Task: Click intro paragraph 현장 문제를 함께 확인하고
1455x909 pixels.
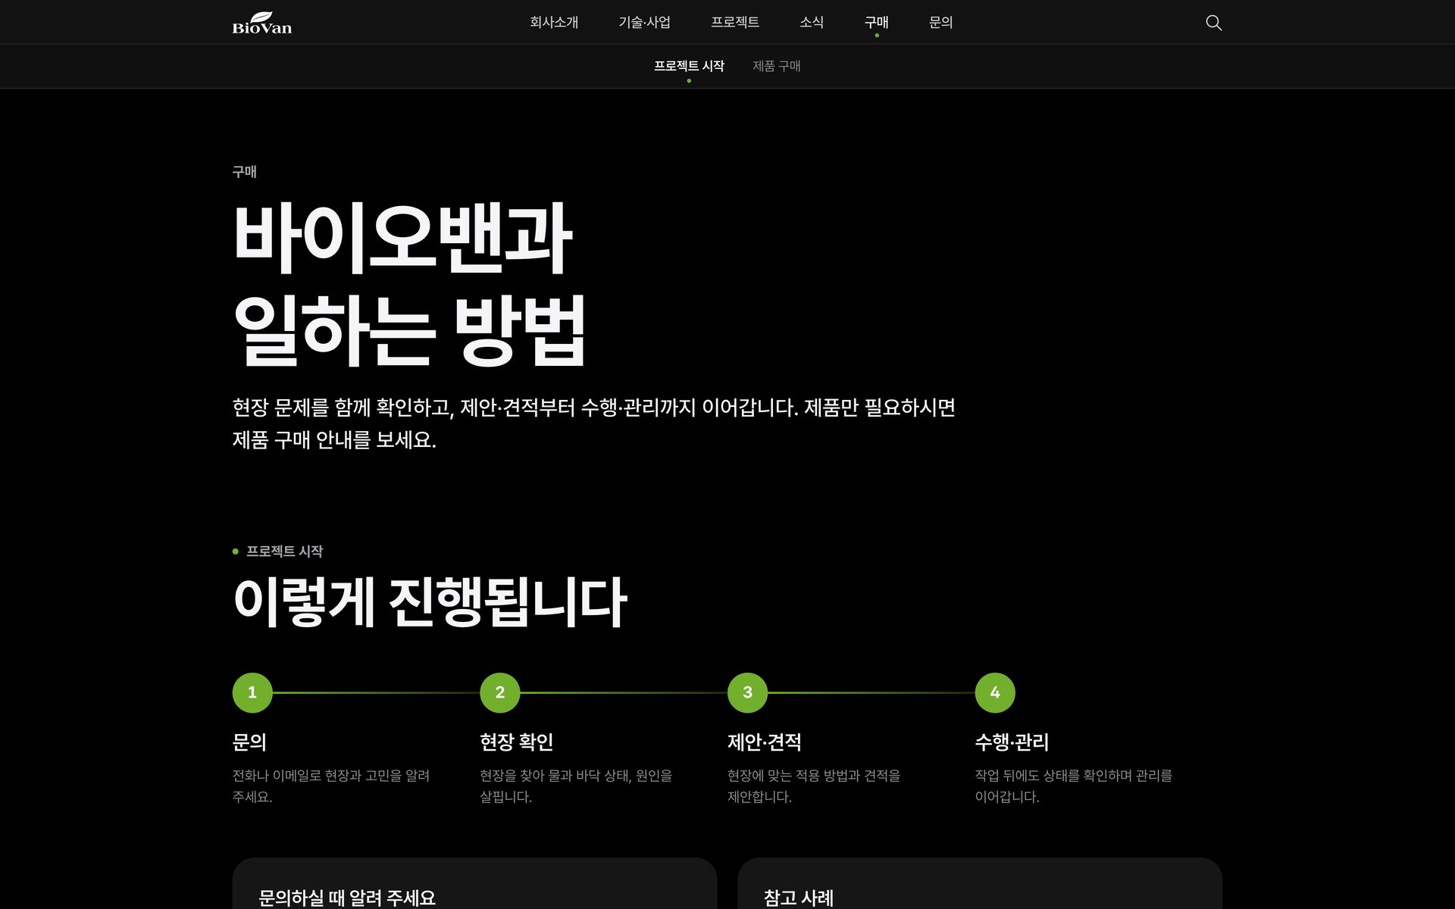Action: tap(593, 423)
